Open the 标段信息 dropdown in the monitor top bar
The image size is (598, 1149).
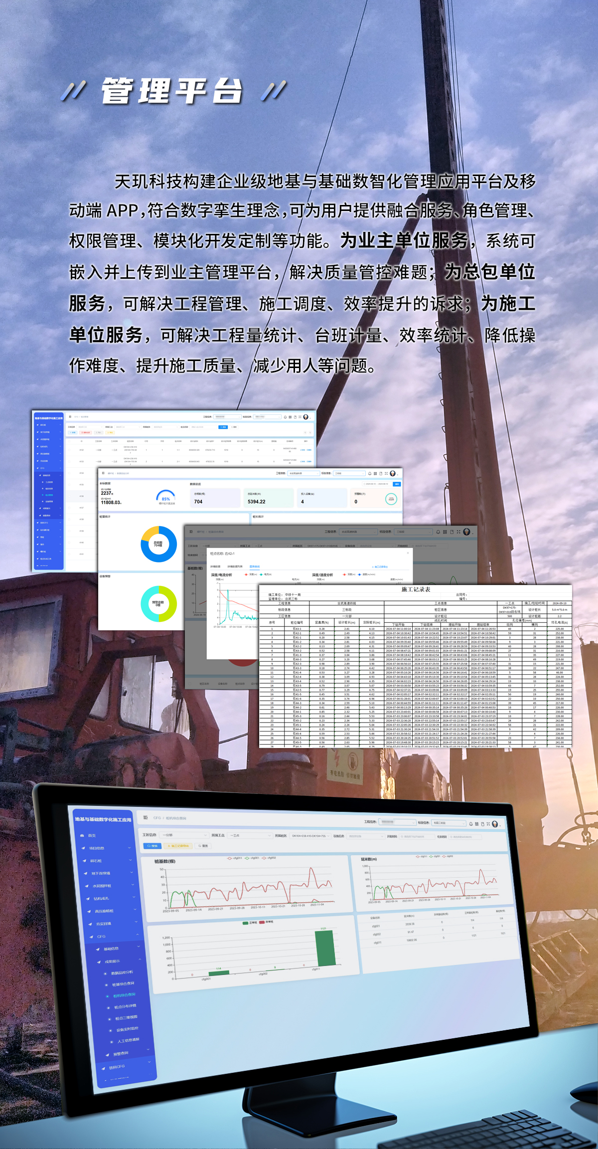point(448,823)
